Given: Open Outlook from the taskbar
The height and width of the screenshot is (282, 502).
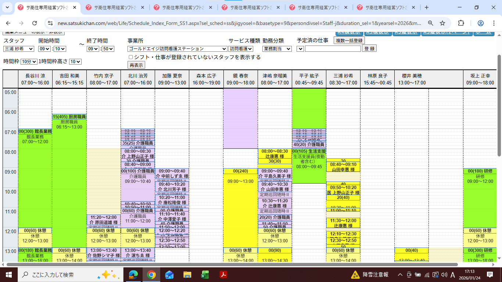Looking at the screenshot, I should [x=169, y=275].
